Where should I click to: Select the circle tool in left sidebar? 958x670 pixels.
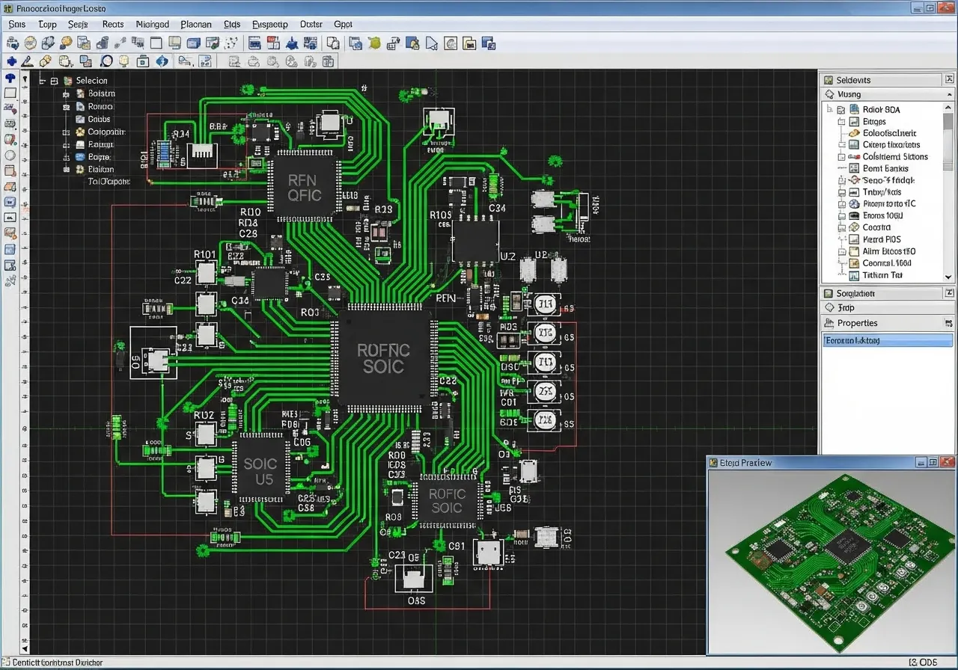[x=10, y=156]
